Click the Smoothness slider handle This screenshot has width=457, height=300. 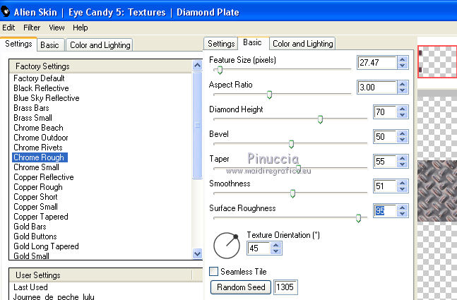click(x=292, y=193)
